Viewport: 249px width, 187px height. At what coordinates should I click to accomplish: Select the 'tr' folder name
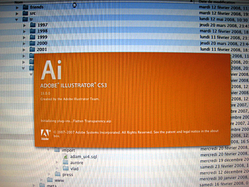coord(31,19)
